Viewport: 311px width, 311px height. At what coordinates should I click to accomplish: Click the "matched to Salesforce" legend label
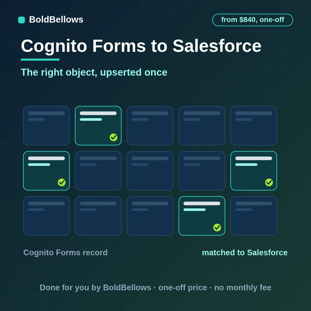pos(245,253)
